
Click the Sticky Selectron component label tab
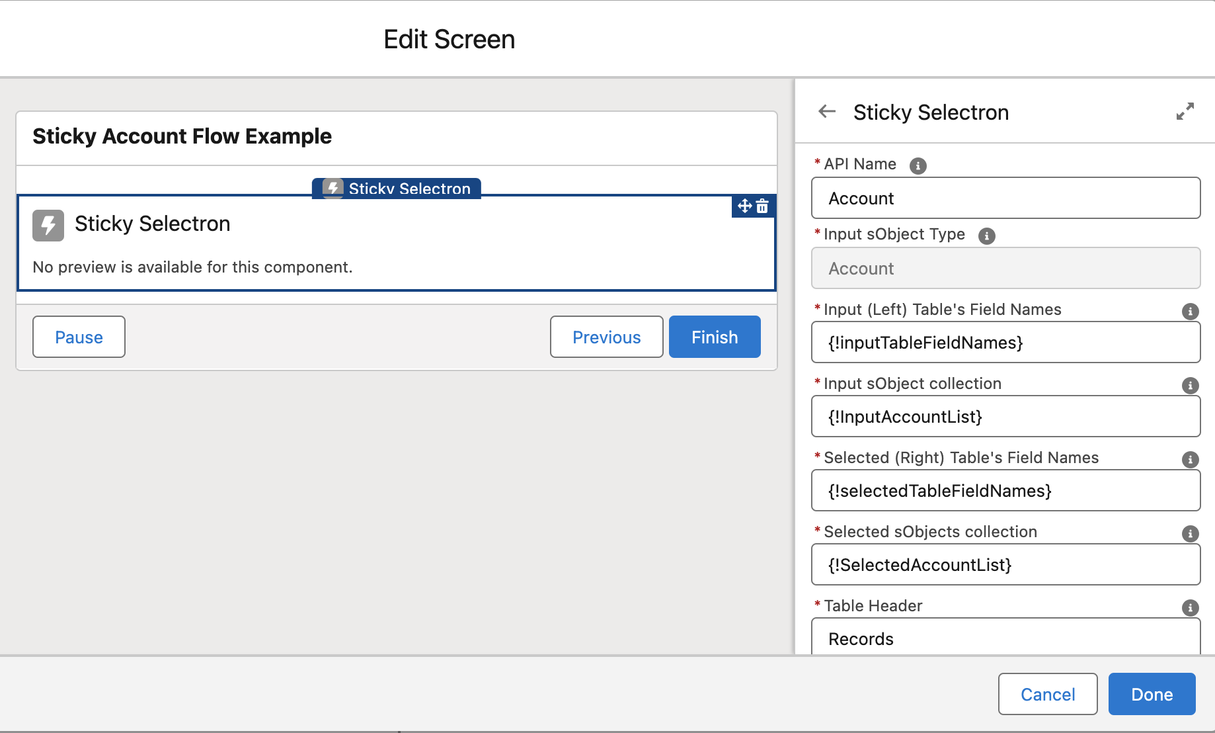tap(397, 188)
